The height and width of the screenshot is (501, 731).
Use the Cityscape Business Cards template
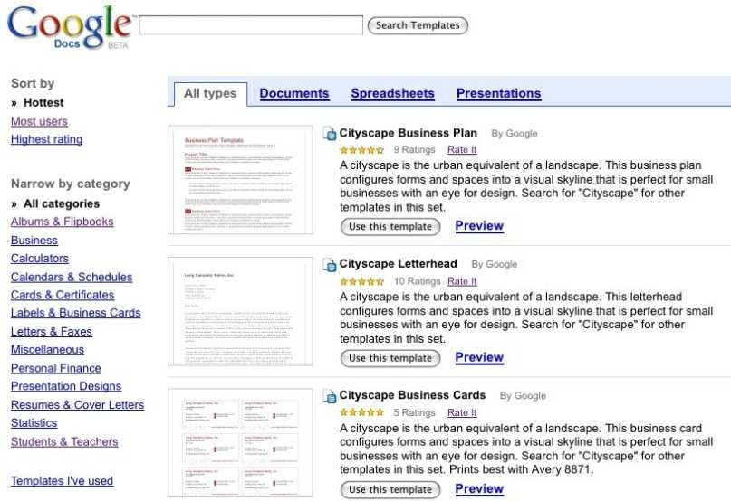click(390, 489)
